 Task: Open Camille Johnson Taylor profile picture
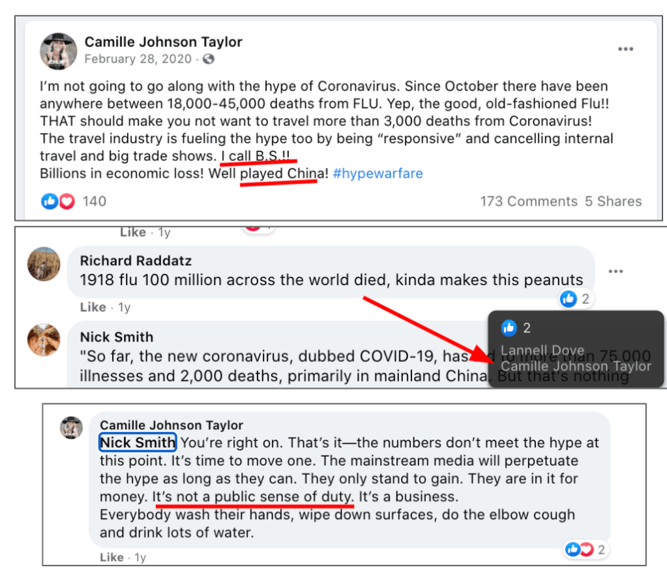coord(58,52)
